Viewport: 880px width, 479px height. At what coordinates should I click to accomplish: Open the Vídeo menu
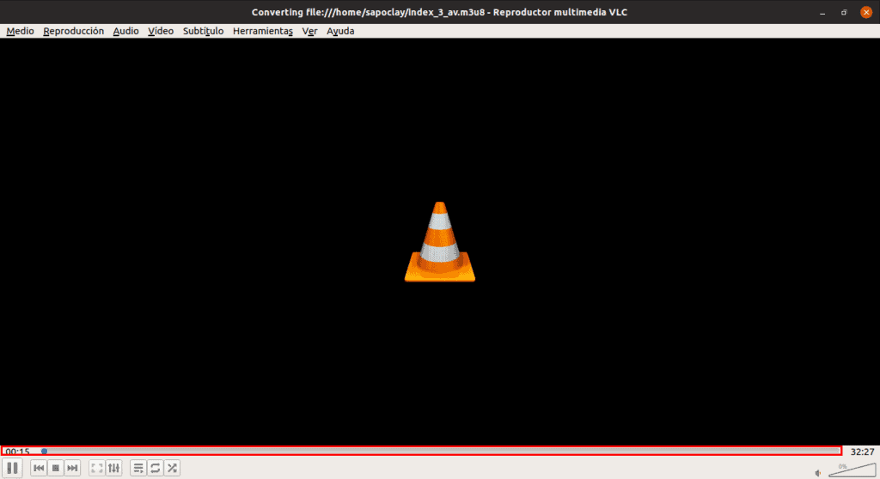point(161,31)
